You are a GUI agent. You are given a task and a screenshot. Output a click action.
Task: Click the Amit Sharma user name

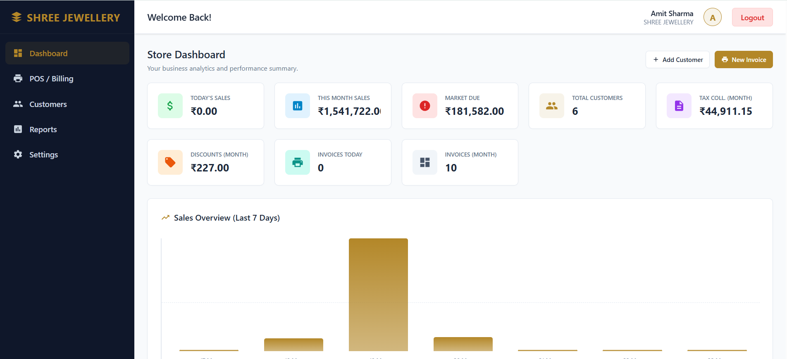pyautogui.click(x=672, y=14)
